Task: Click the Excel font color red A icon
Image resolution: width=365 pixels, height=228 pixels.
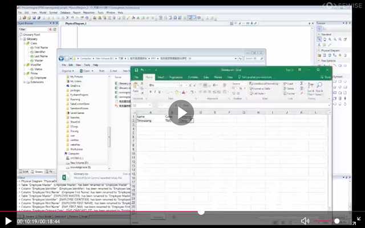Action: (184, 92)
